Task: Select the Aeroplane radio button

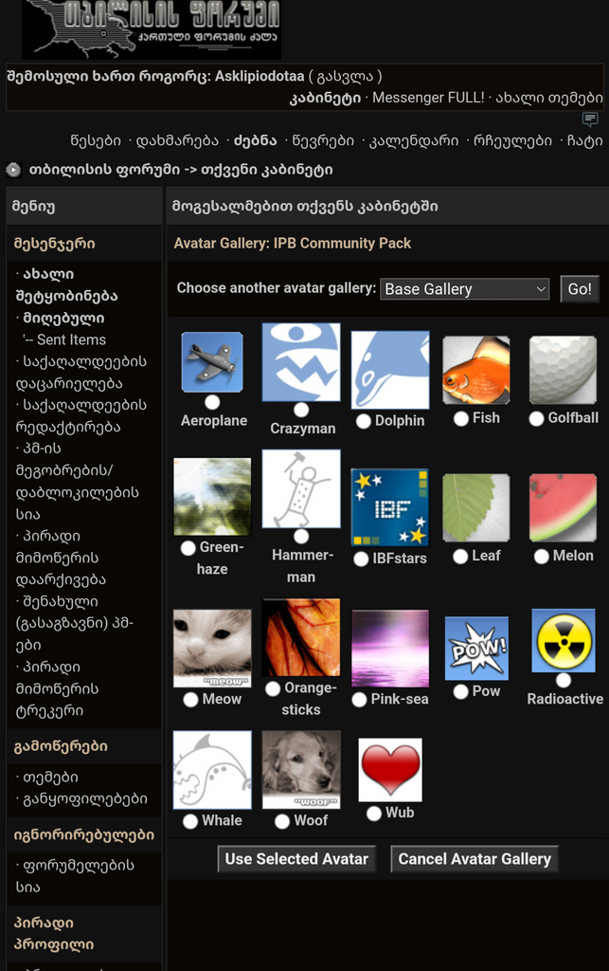Action: click(x=212, y=402)
